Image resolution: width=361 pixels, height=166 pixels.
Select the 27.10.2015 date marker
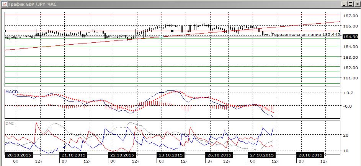tap(262, 155)
